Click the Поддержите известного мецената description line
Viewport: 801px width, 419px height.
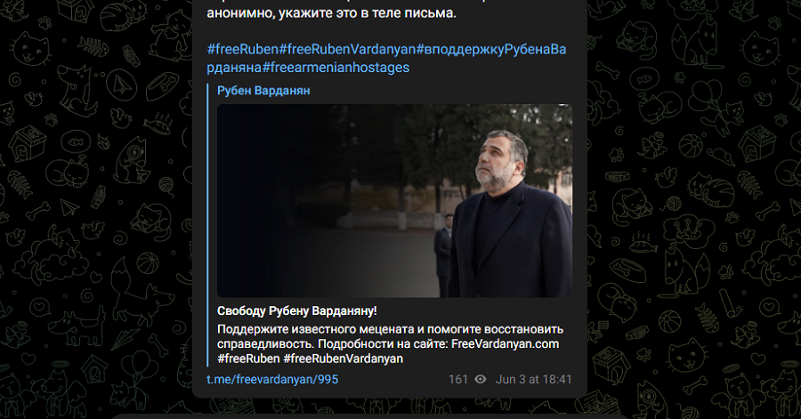pos(390,329)
